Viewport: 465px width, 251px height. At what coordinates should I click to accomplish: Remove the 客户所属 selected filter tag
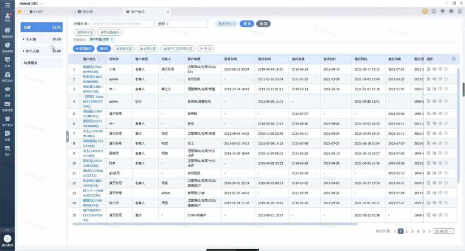112,40
